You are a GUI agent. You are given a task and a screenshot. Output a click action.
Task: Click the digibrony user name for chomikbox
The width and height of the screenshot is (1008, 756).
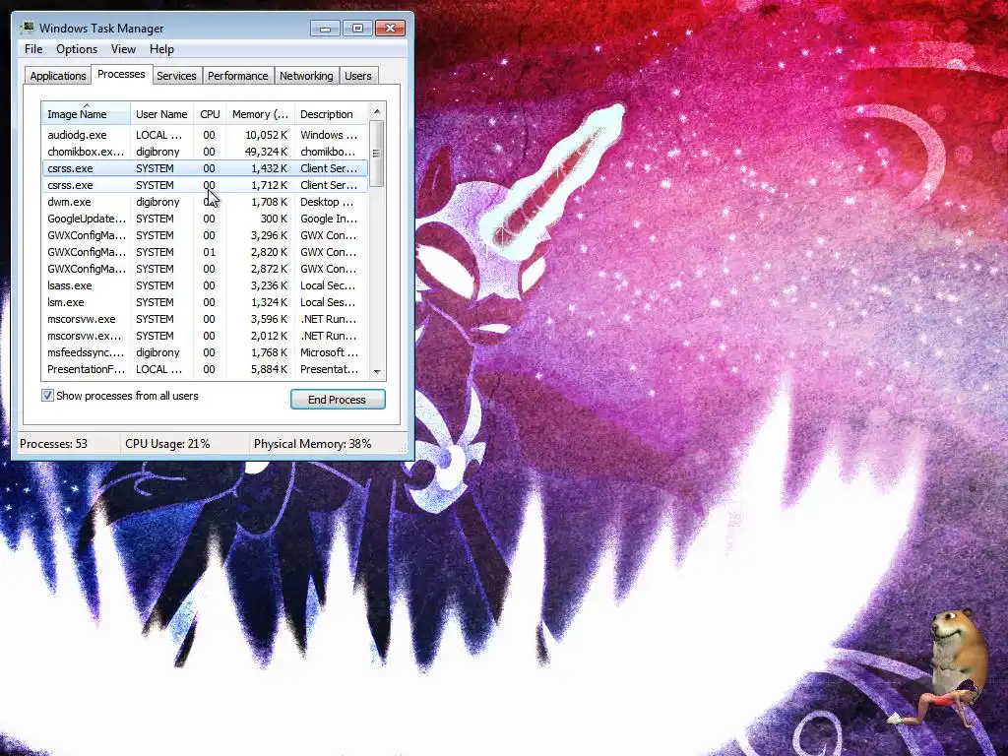[x=157, y=152]
